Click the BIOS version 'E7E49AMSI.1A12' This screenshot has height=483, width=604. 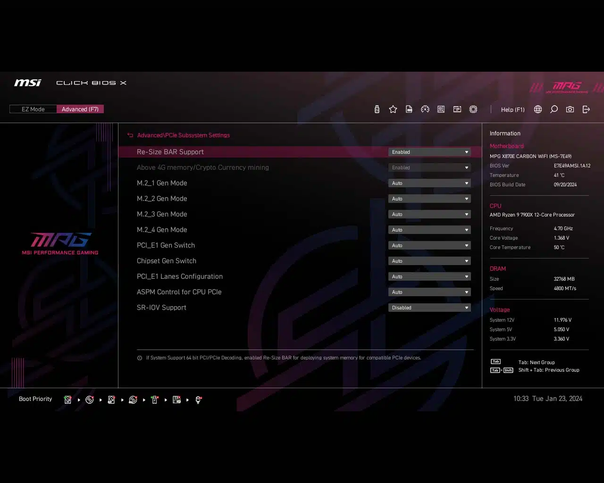coord(572,166)
